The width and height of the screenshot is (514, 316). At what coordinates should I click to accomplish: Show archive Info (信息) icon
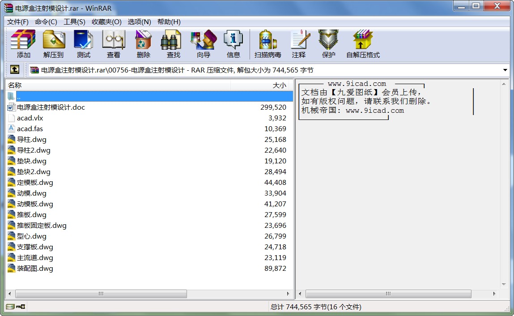pos(233,44)
